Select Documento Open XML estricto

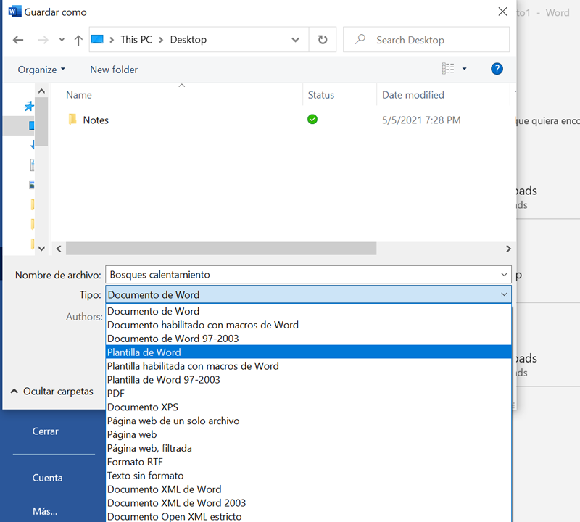309,516
